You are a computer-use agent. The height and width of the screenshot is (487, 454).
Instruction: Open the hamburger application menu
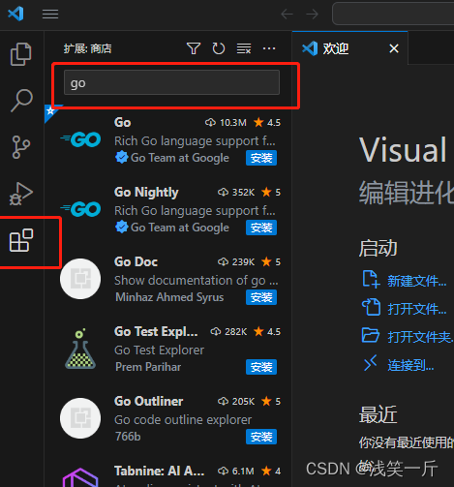coord(50,14)
